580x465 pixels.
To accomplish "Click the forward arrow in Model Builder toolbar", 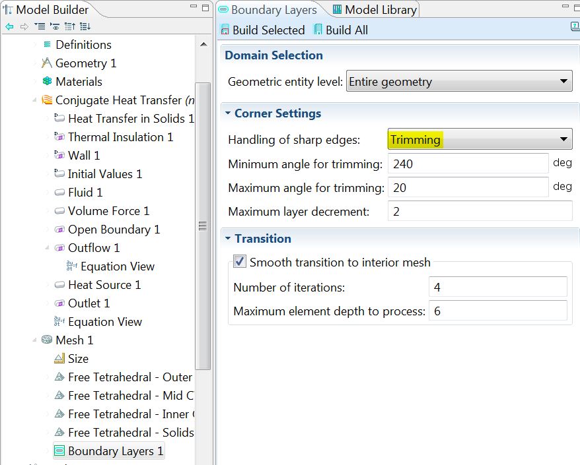I will coord(24,27).
